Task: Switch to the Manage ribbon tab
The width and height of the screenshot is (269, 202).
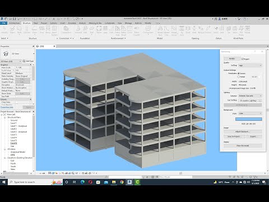Action: 128,23
